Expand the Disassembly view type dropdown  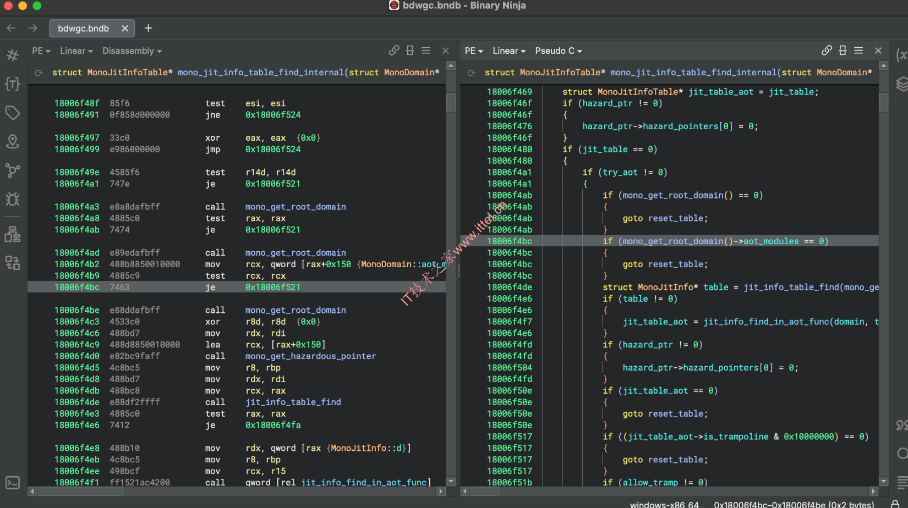click(132, 51)
